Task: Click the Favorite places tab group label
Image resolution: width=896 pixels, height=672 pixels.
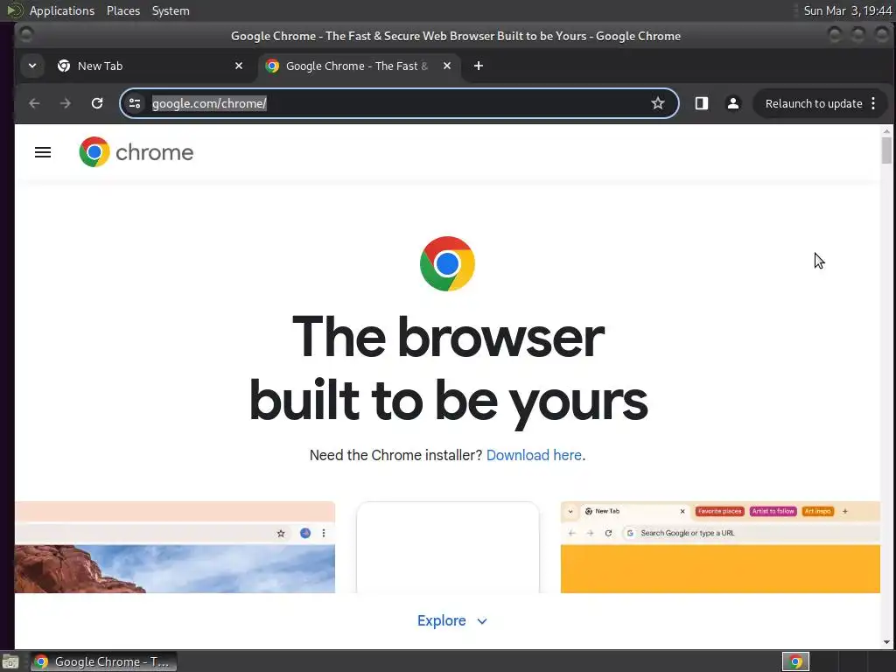Action: pyautogui.click(x=719, y=511)
